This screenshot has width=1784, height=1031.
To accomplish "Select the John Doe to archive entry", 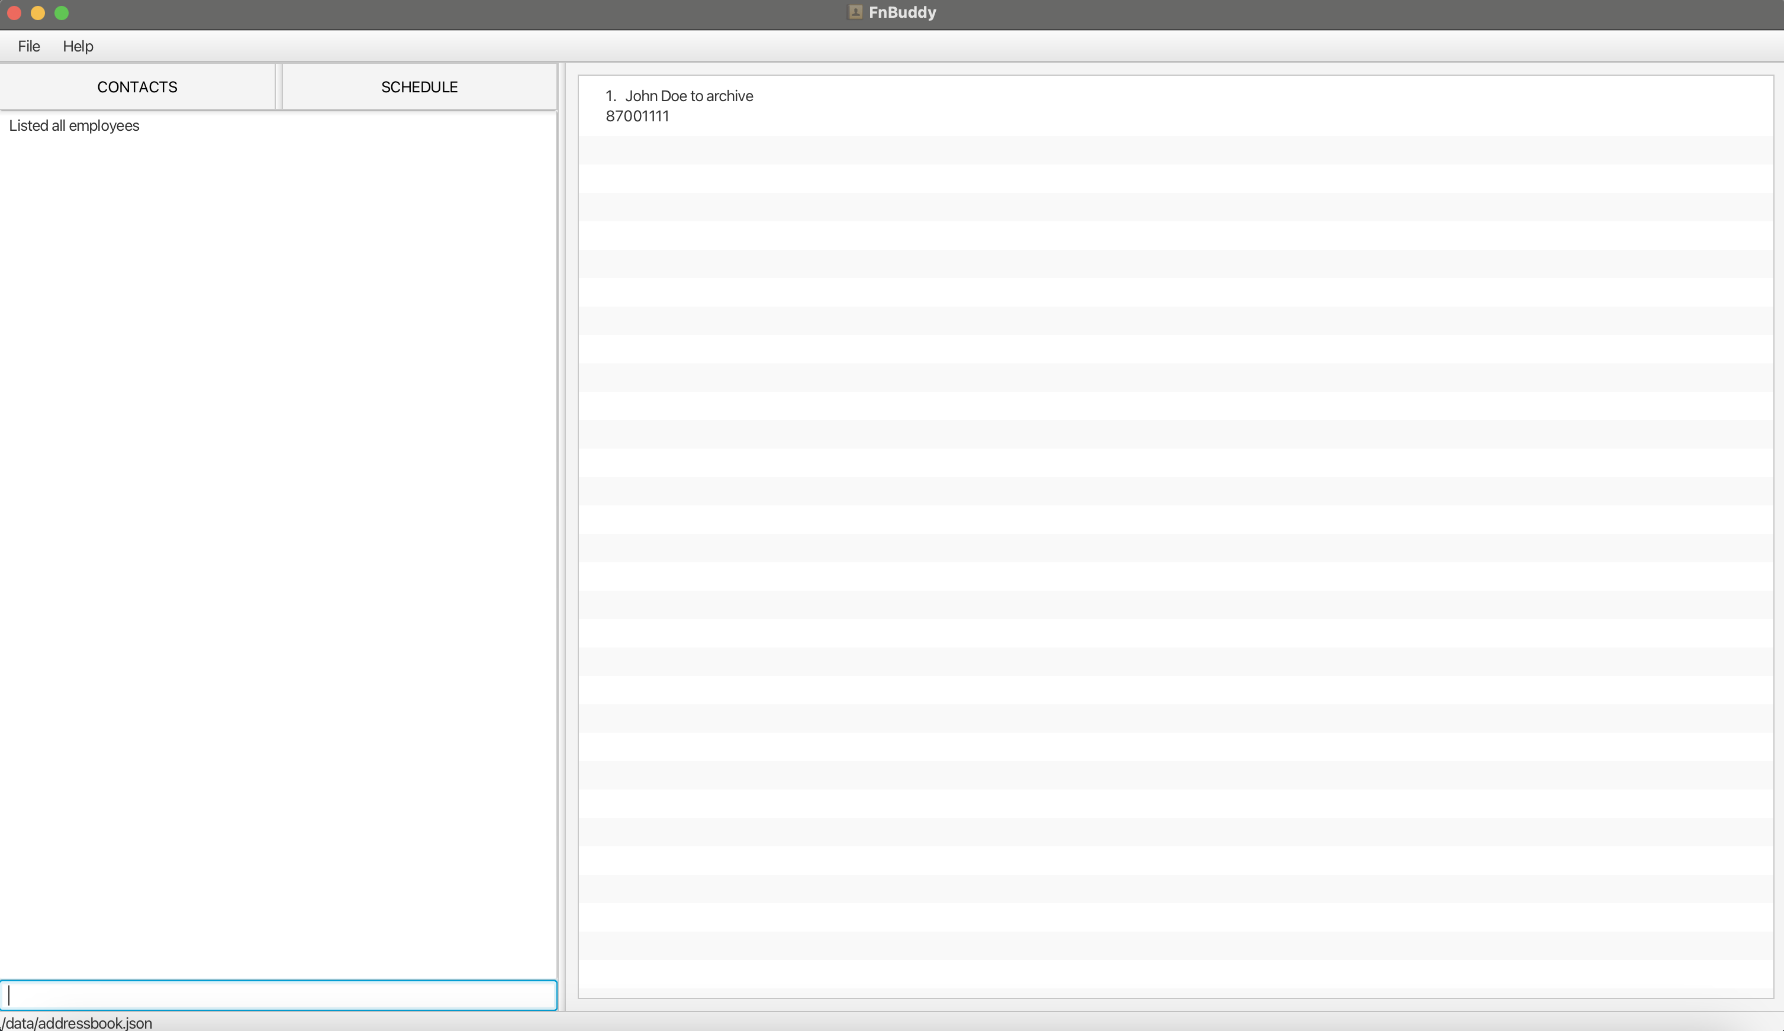I will (x=1175, y=106).
